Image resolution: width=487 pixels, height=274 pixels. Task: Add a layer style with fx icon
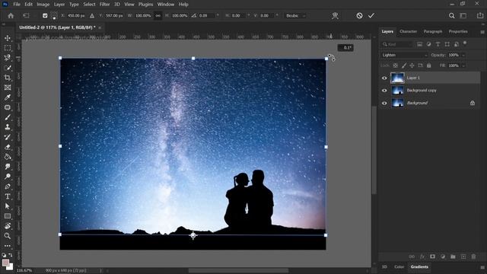point(422,256)
